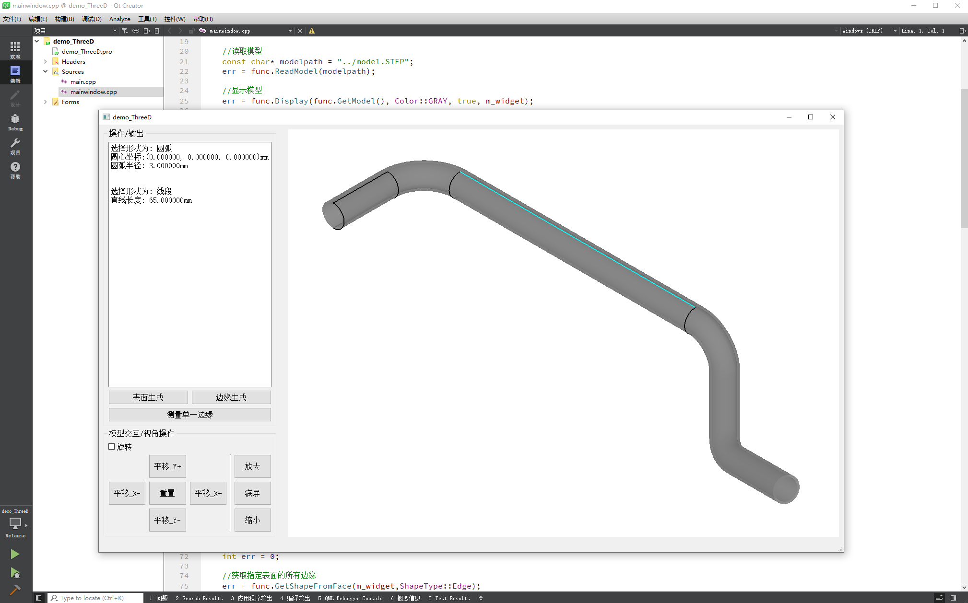Collapse the Sources folder
Image resolution: width=968 pixels, height=603 pixels.
coord(45,71)
